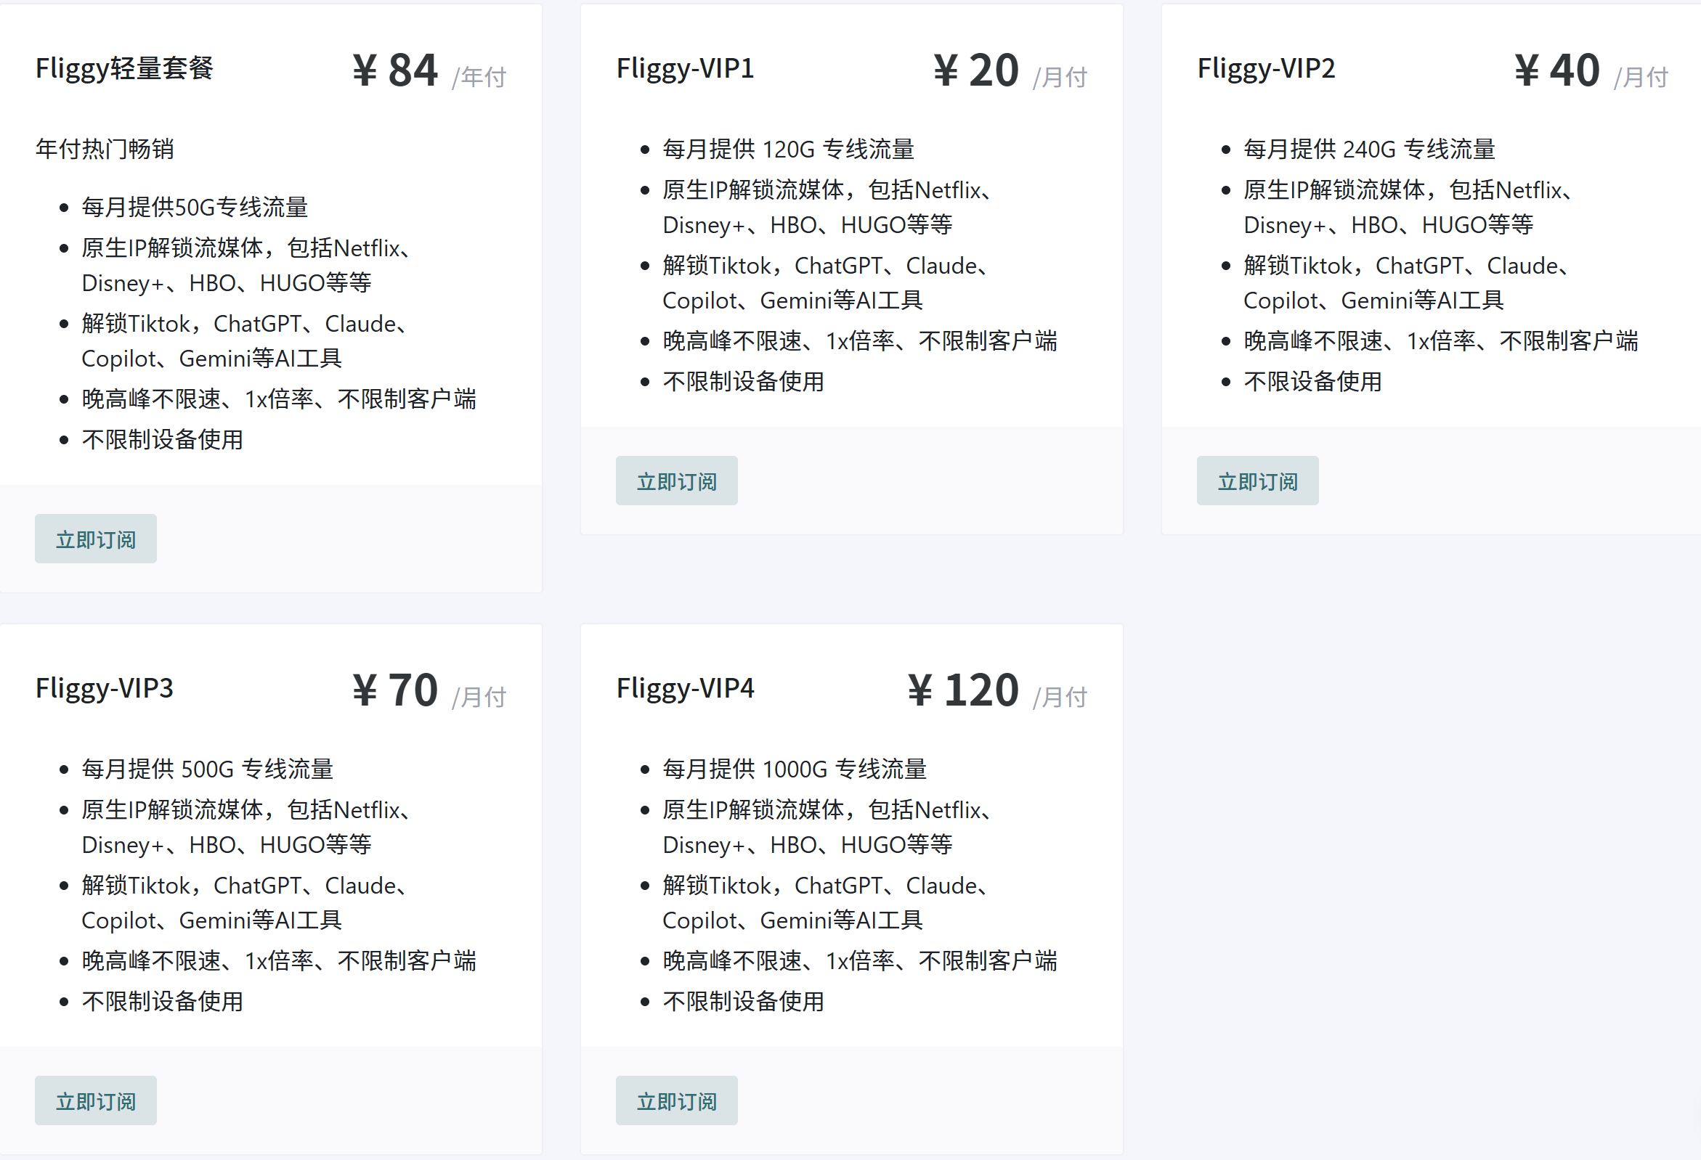The width and height of the screenshot is (1701, 1160).
Task: Click the Fliggy-VIP4 plan title
Action: [x=685, y=688]
